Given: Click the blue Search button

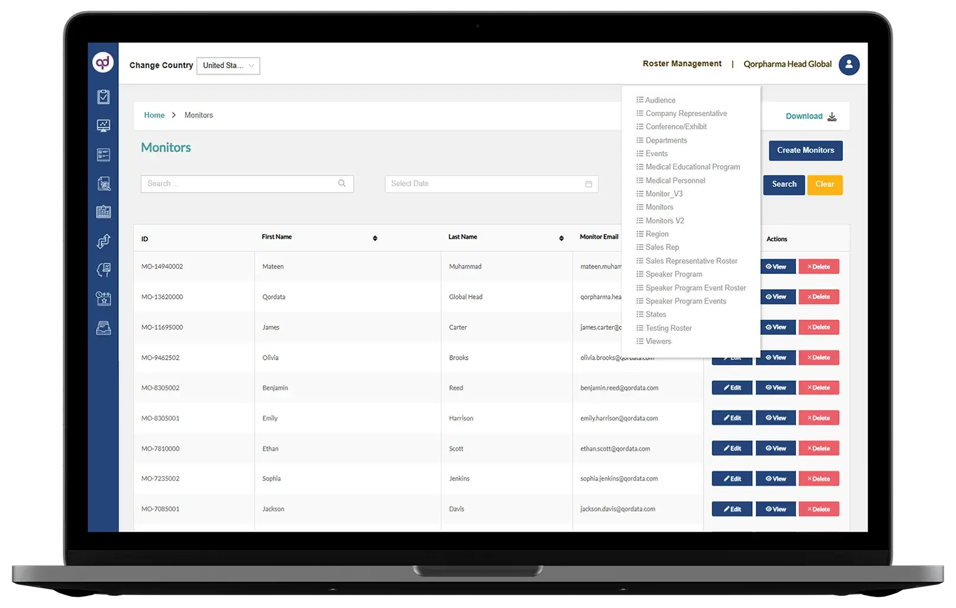Looking at the screenshot, I should click(784, 185).
